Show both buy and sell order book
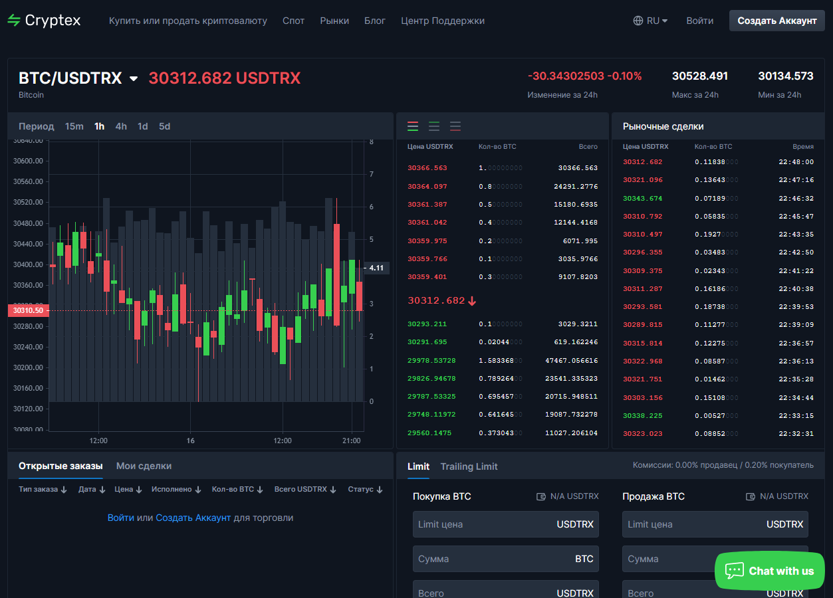 coord(413,126)
